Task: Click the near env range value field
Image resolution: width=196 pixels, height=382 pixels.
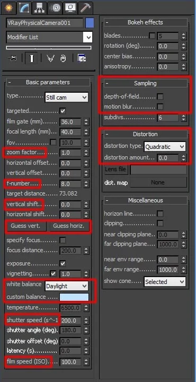Action: (168, 260)
